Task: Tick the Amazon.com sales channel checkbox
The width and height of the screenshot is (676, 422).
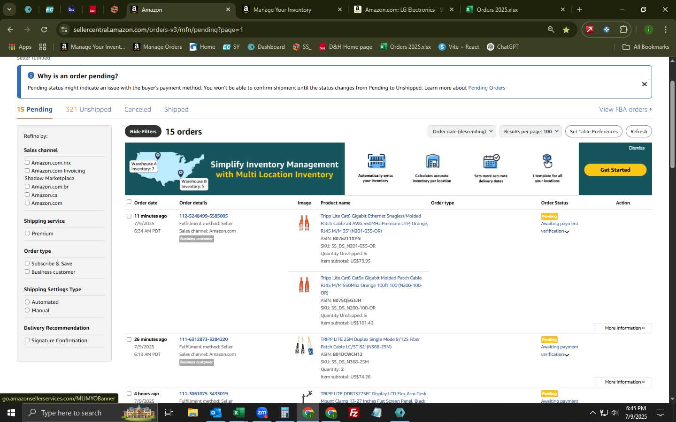Action: pos(27,203)
